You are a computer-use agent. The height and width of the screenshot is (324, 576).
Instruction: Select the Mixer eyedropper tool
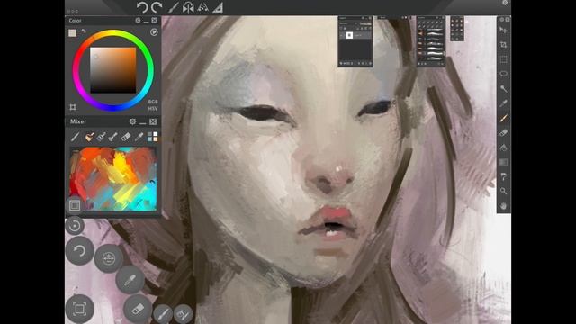coord(139,137)
